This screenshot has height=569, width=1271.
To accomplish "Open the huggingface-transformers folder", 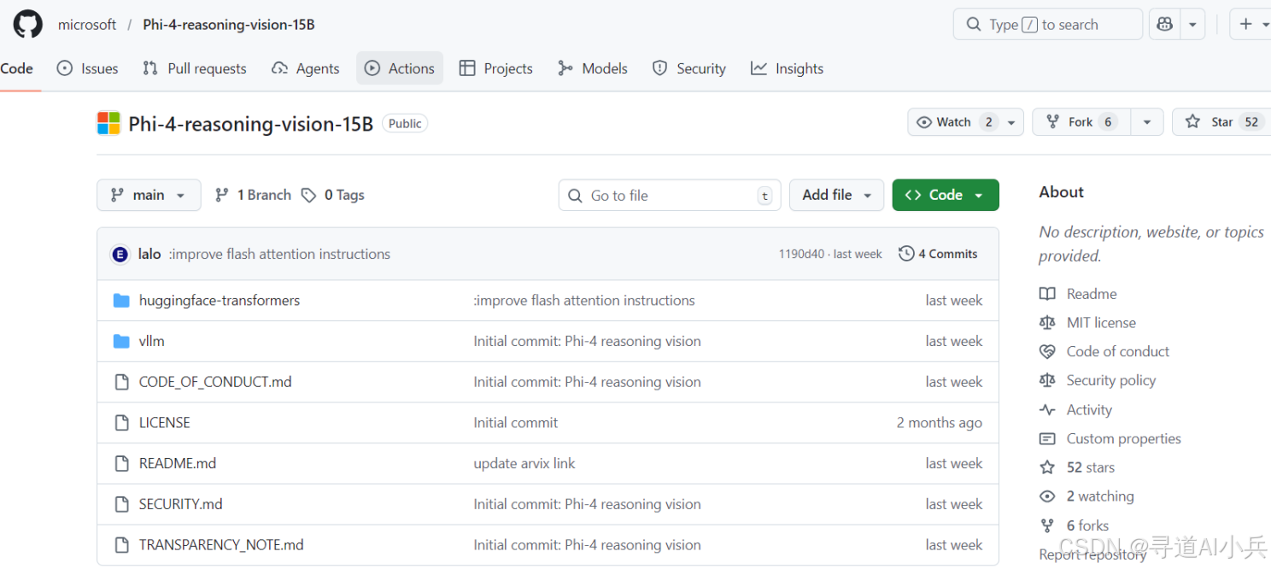I will (220, 301).
